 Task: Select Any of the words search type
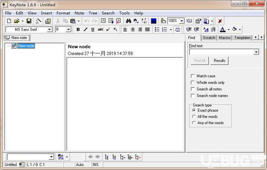[194, 123]
